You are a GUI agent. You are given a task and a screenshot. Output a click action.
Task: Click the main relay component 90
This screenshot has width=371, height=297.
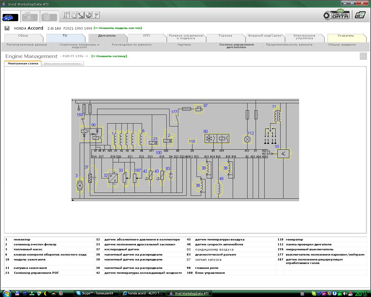(91, 134)
